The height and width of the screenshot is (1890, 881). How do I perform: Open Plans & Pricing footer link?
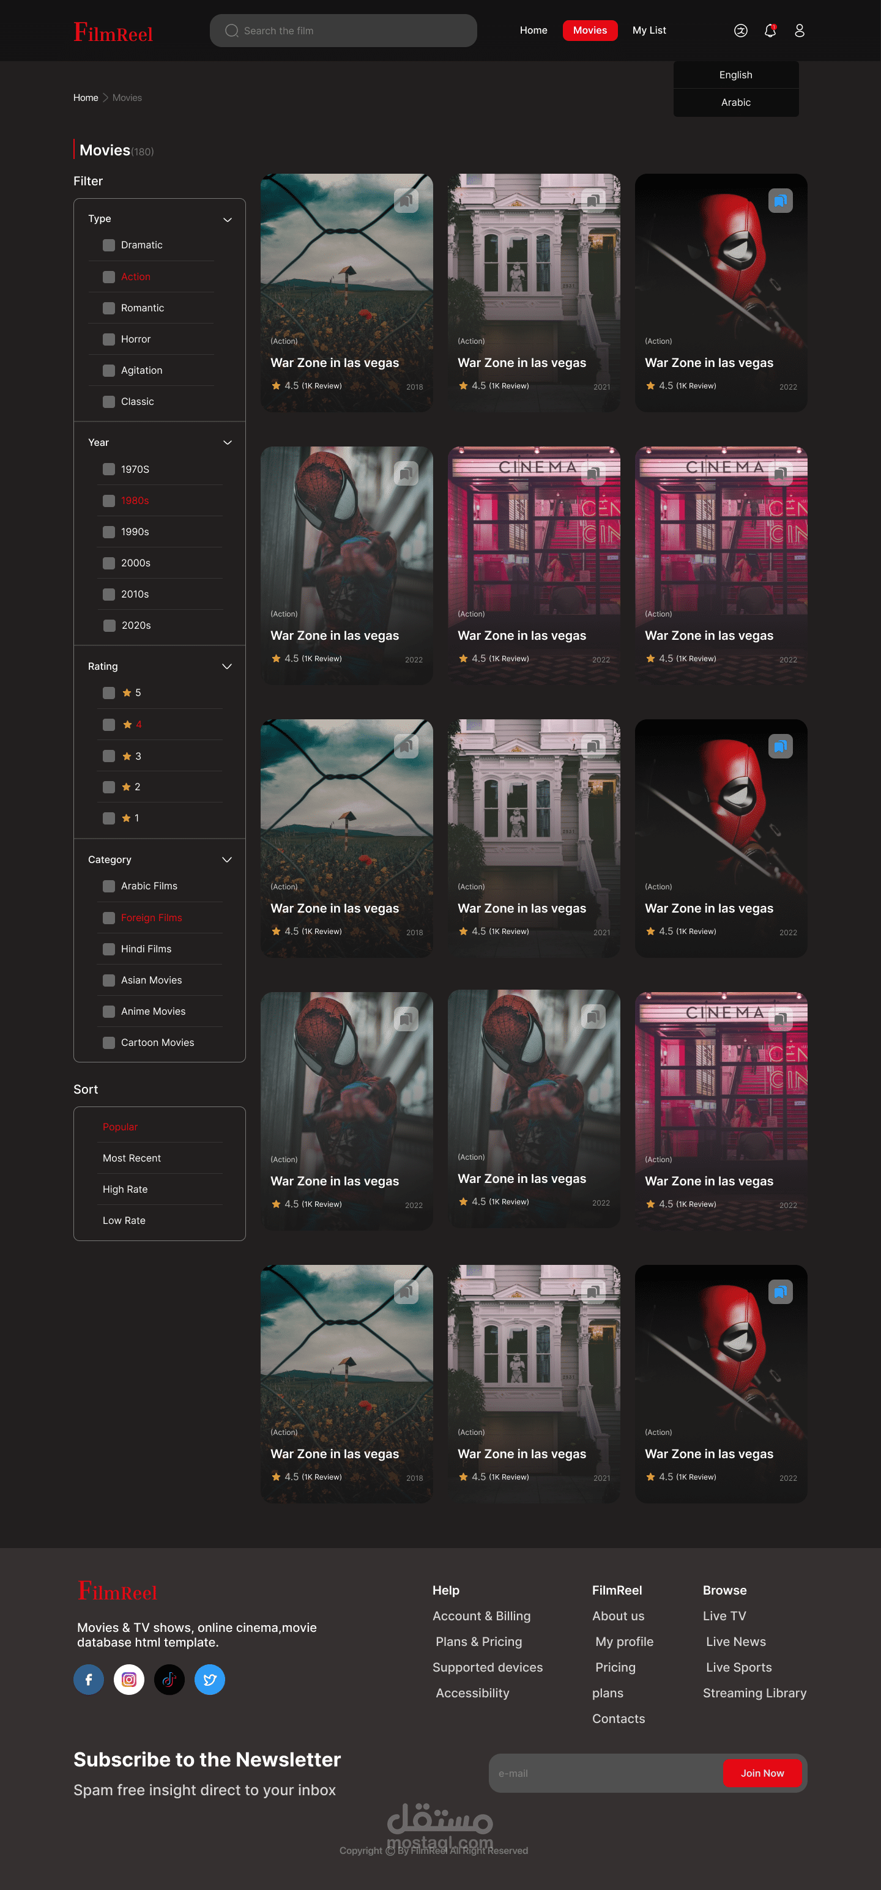click(478, 1641)
